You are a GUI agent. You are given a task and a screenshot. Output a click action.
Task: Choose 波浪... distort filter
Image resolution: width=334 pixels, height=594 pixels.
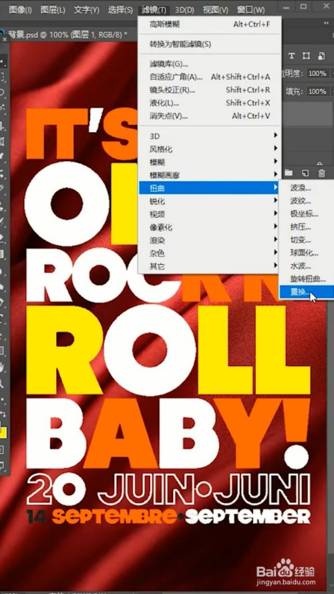(307, 188)
